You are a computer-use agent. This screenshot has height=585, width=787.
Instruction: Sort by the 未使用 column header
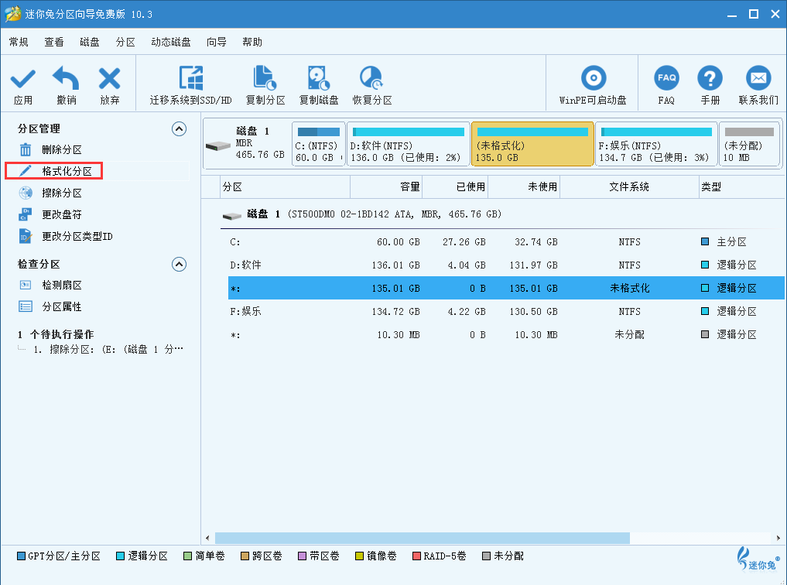pyautogui.click(x=524, y=186)
